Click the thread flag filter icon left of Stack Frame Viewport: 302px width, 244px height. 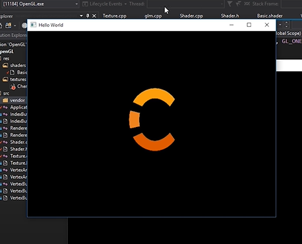(229, 4)
